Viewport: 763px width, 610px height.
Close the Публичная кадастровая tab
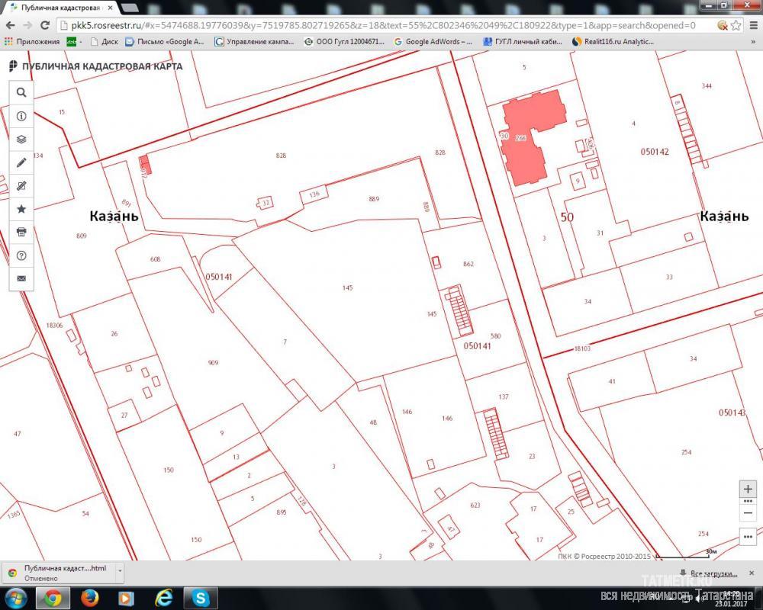[110, 8]
